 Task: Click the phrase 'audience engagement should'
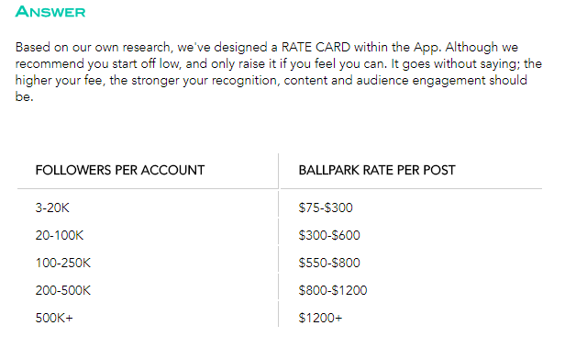(441, 81)
